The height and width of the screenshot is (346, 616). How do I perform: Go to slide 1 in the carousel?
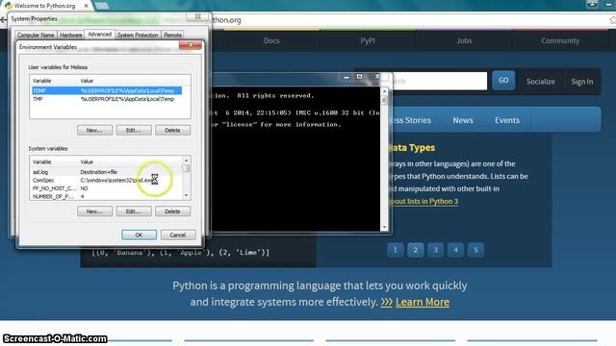(x=396, y=250)
